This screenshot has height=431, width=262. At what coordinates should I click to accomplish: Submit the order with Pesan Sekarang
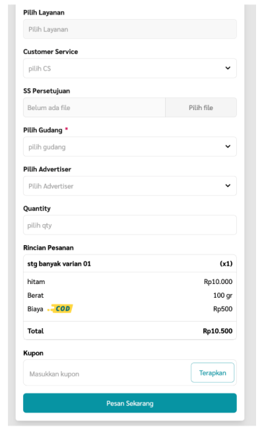click(130, 403)
